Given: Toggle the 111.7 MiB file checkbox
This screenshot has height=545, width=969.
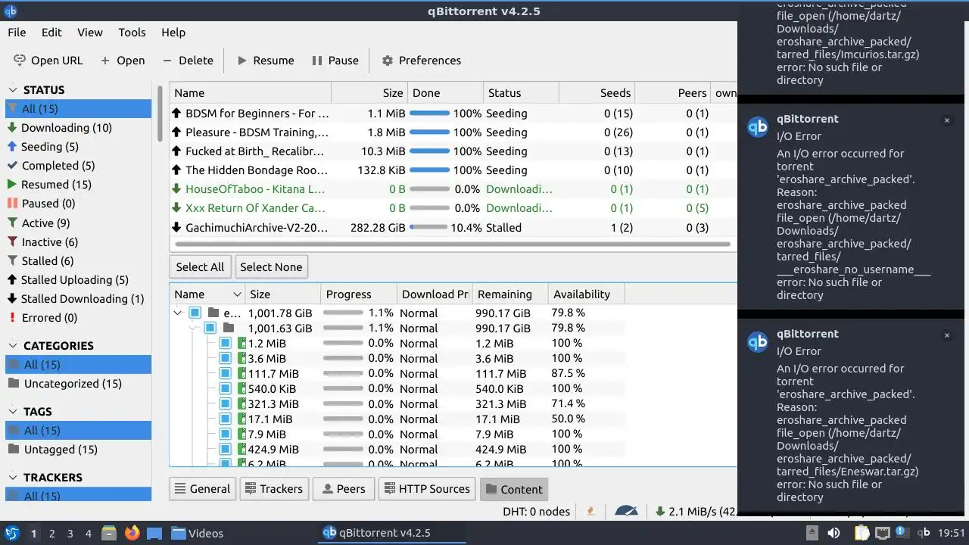Looking at the screenshot, I should (225, 373).
